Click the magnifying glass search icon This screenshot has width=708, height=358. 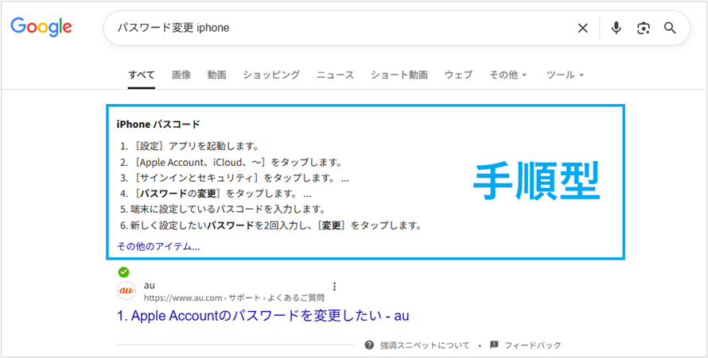pos(670,28)
